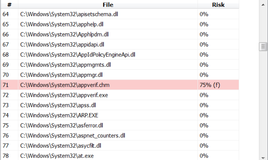Click row number 68
This screenshot has width=268, height=160.
5,54
